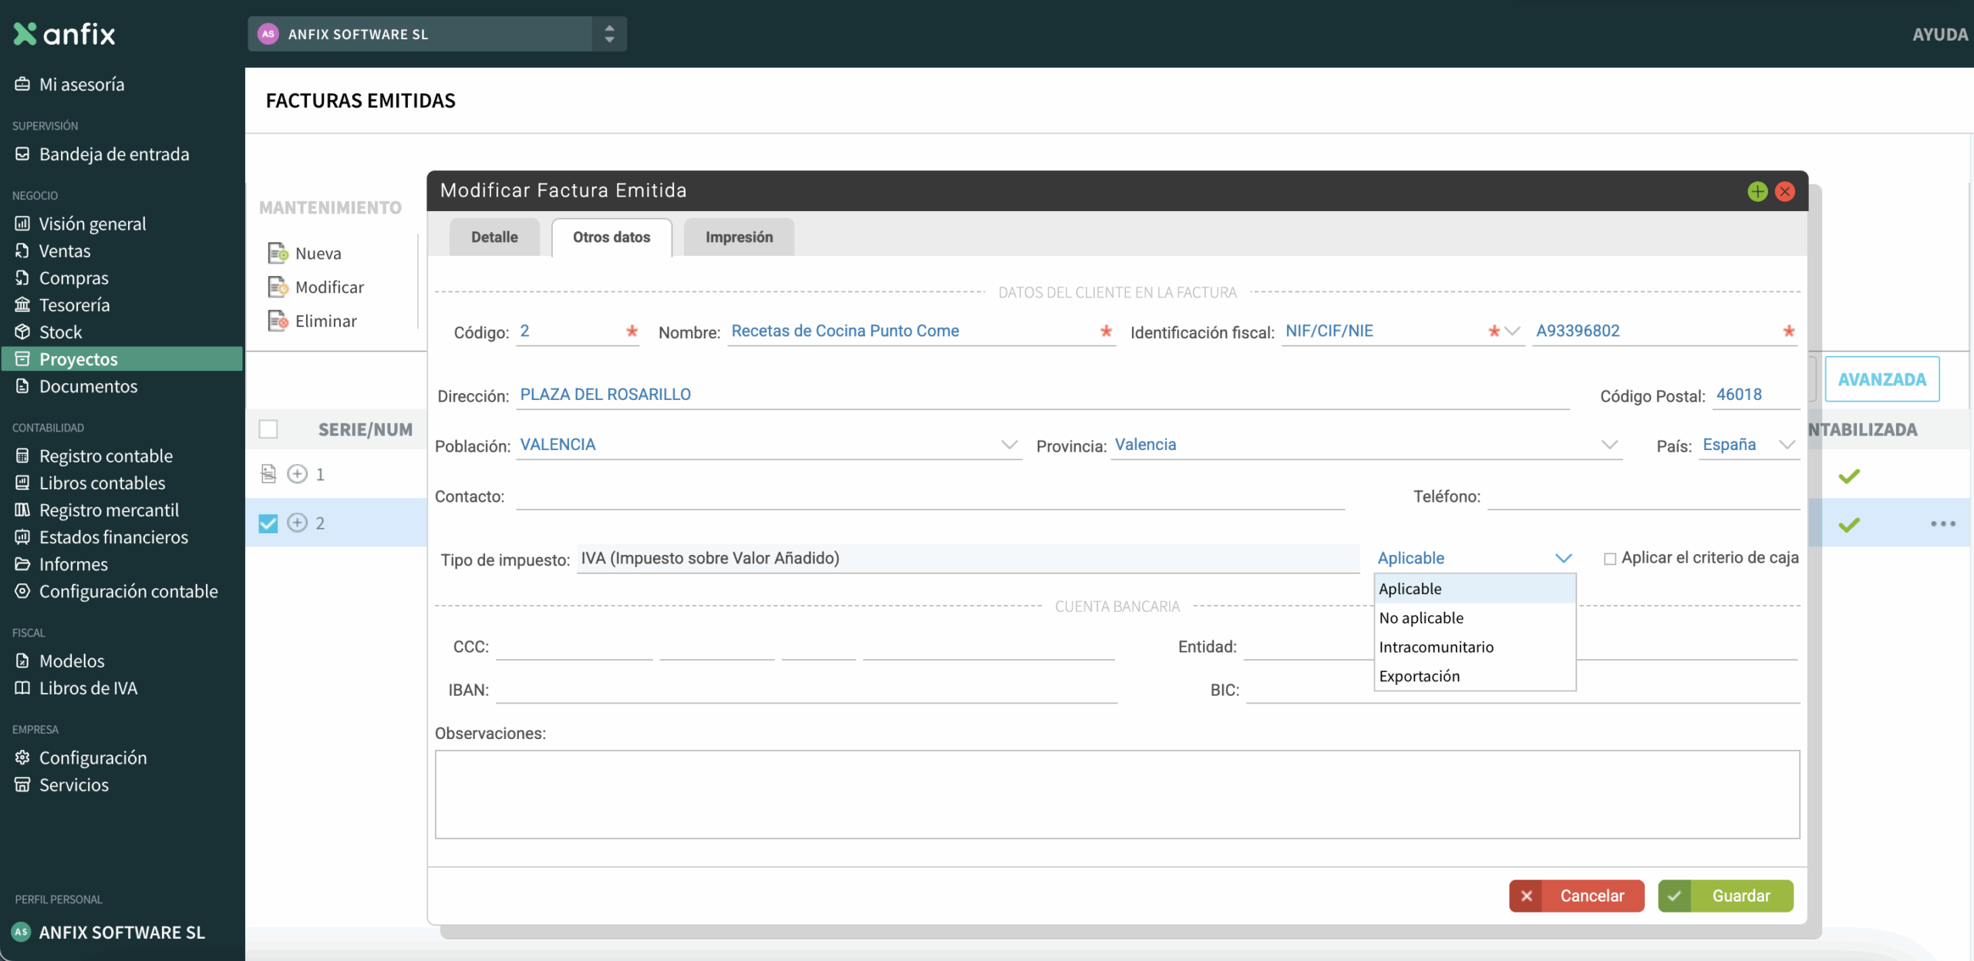This screenshot has height=961, width=1974.
Task: Expand row 1 with the plus circle icon
Action: tap(297, 474)
